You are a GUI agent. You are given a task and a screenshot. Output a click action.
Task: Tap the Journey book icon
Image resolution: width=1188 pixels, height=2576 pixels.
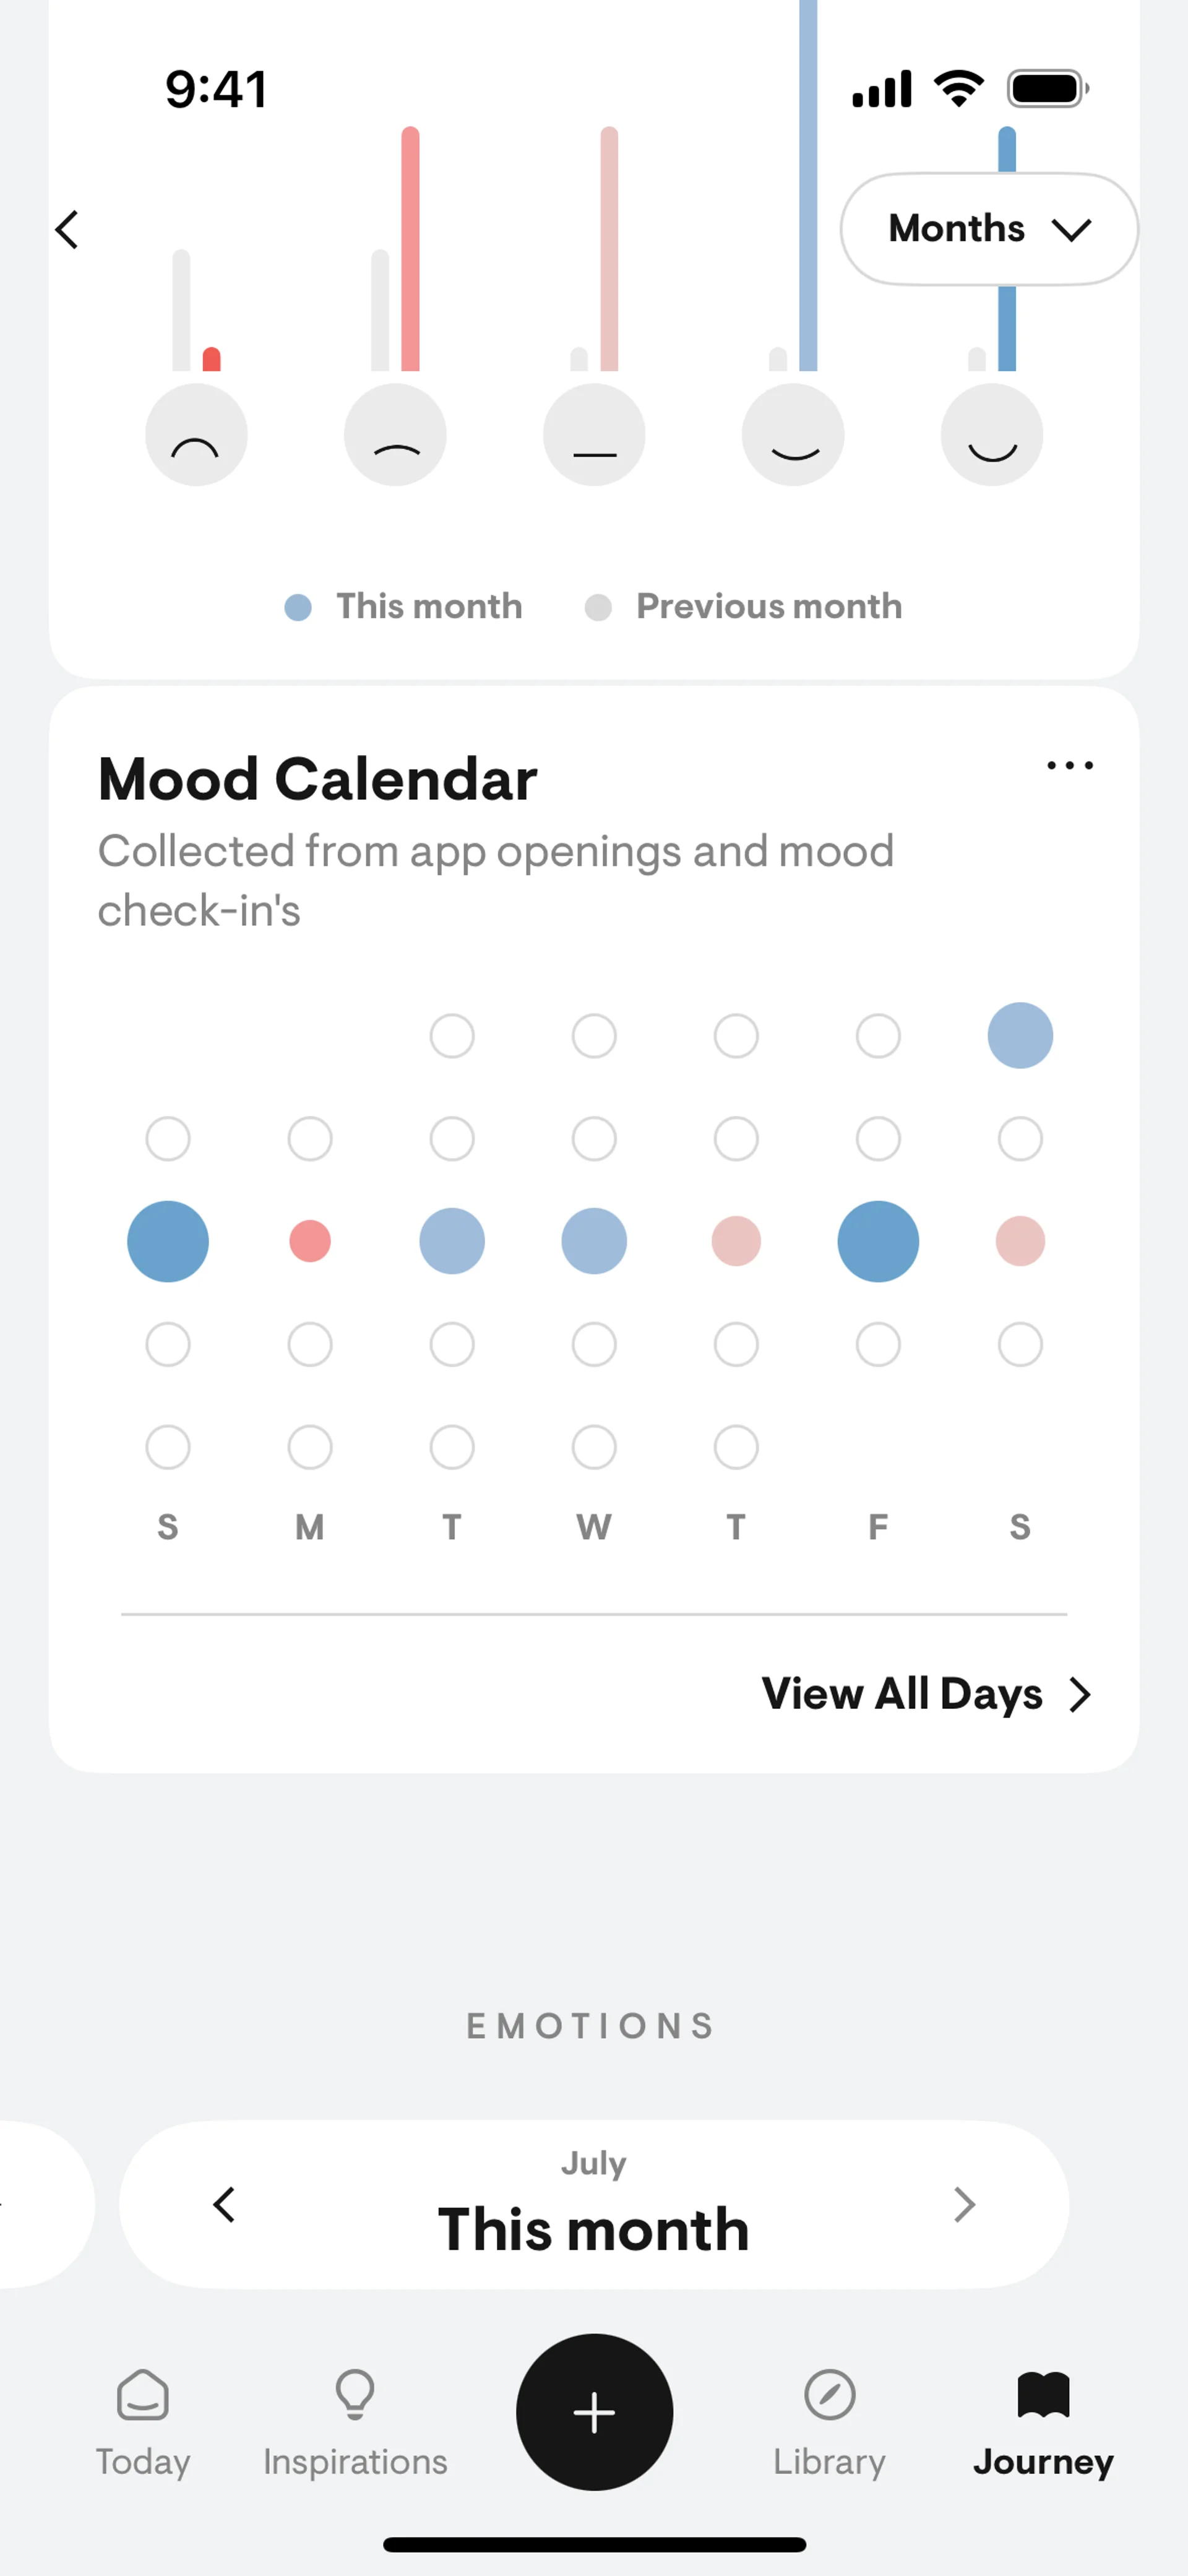click(1043, 2395)
